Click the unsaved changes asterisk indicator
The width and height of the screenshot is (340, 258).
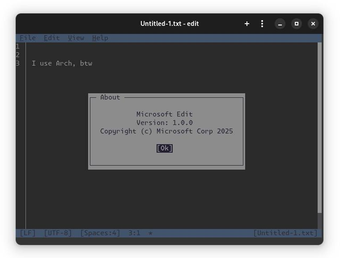pyautogui.click(x=150, y=233)
